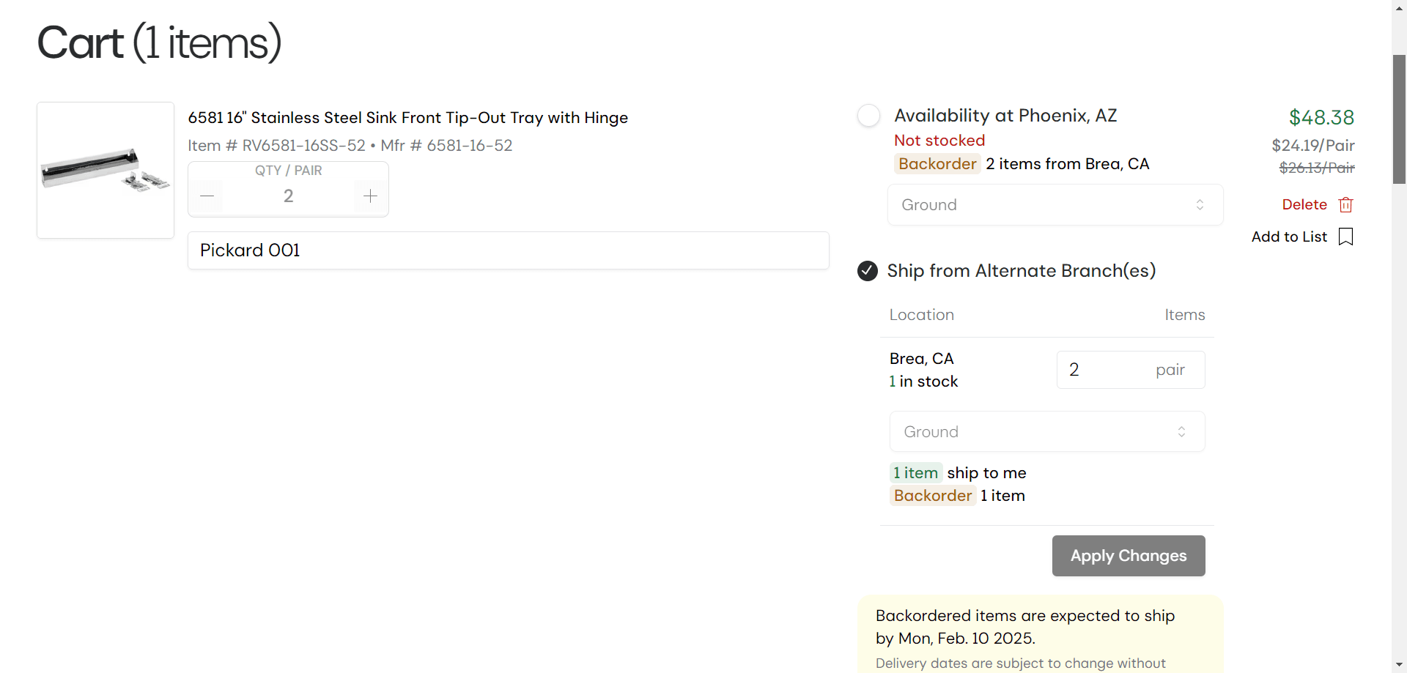
Task: Click the Add to List bookmark icon
Action: (x=1345, y=237)
